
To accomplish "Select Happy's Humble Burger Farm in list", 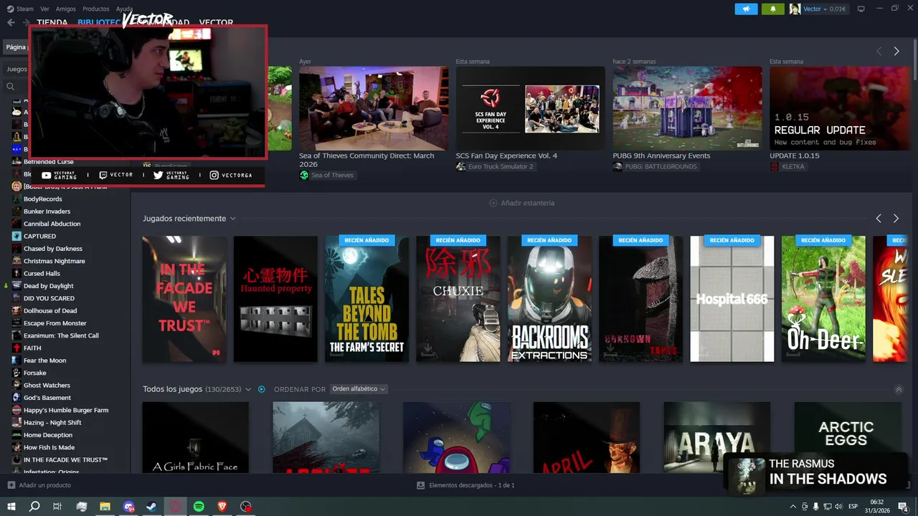I will coord(66,410).
